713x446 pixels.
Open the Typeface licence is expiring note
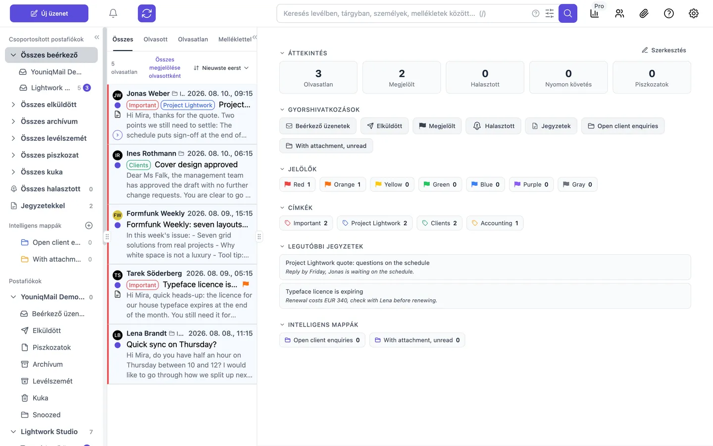click(x=485, y=296)
